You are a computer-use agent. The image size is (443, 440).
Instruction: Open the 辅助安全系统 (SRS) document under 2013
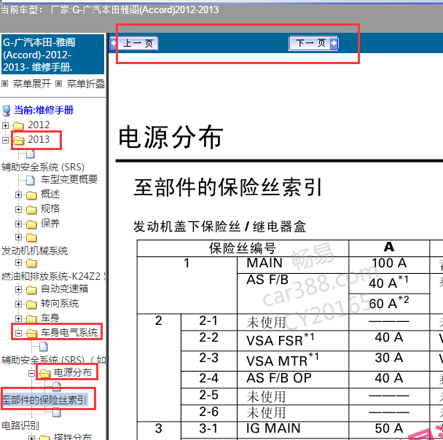[x=43, y=167]
